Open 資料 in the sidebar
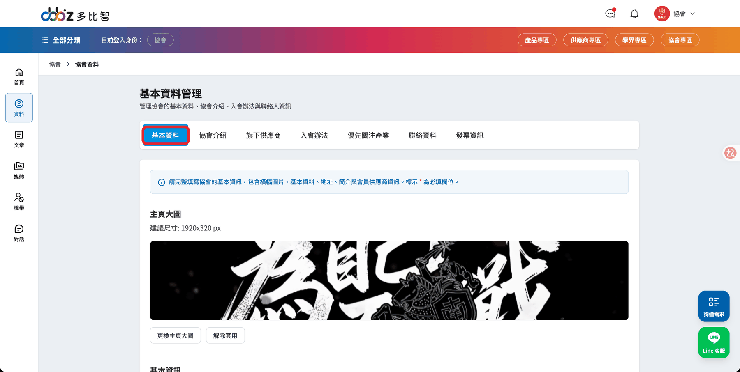 click(x=19, y=108)
